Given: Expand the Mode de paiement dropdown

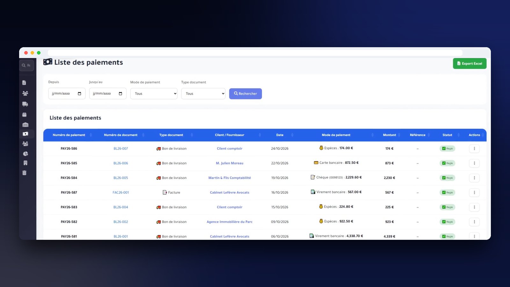Looking at the screenshot, I should point(154,93).
